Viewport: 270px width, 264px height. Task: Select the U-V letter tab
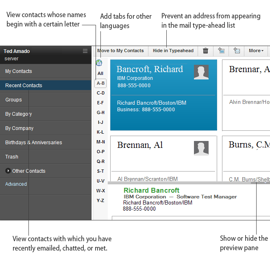point(100,181)
